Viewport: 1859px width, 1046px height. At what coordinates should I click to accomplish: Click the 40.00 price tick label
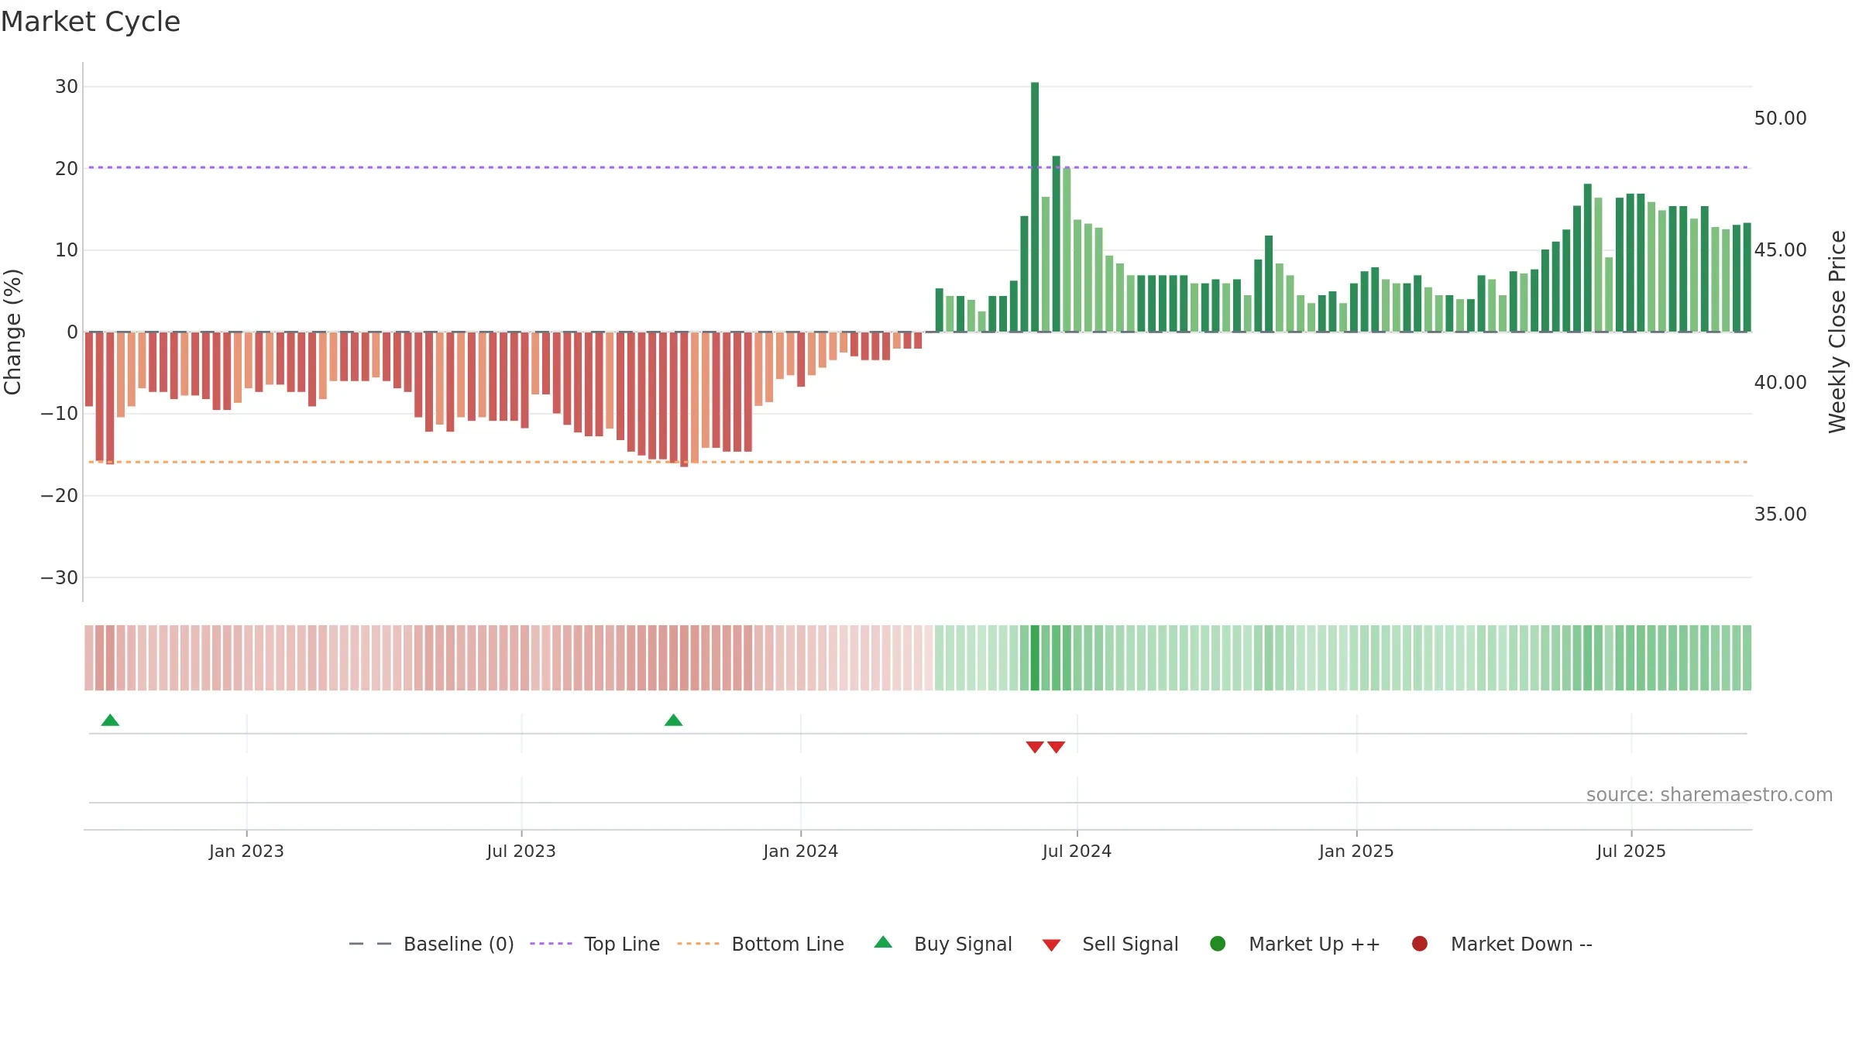[x=1780, y=383]
